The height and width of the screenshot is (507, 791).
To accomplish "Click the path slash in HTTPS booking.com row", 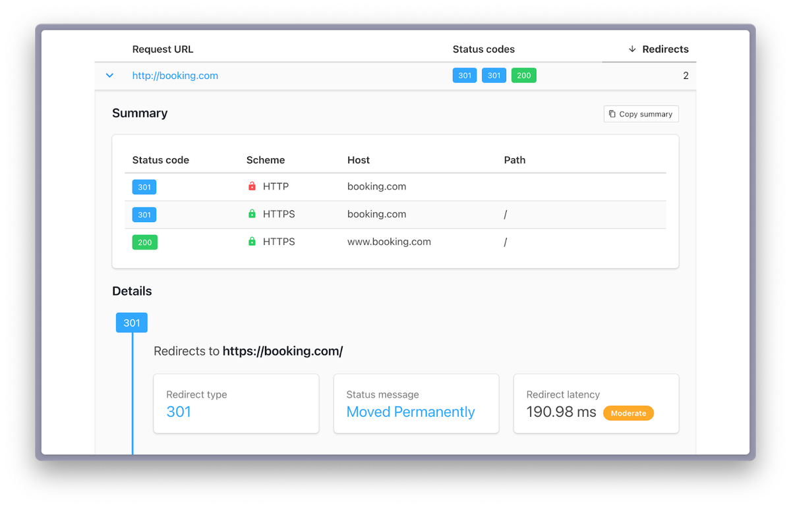I will 506,215.
